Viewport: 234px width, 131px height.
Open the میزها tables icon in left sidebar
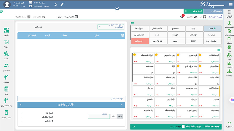coord(6,42)
